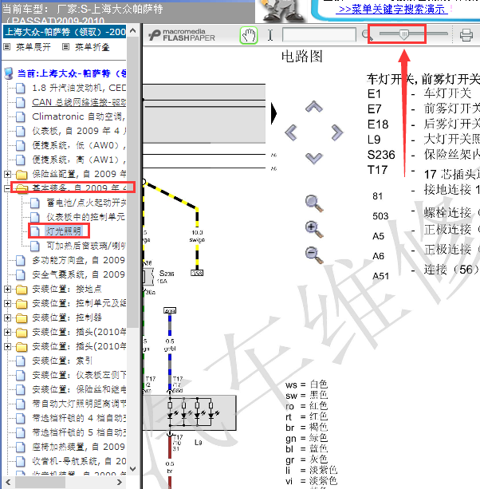Open CAN 总线网络连接 tree item
This screenshot has width=480, height=489.
click(79, 102)
